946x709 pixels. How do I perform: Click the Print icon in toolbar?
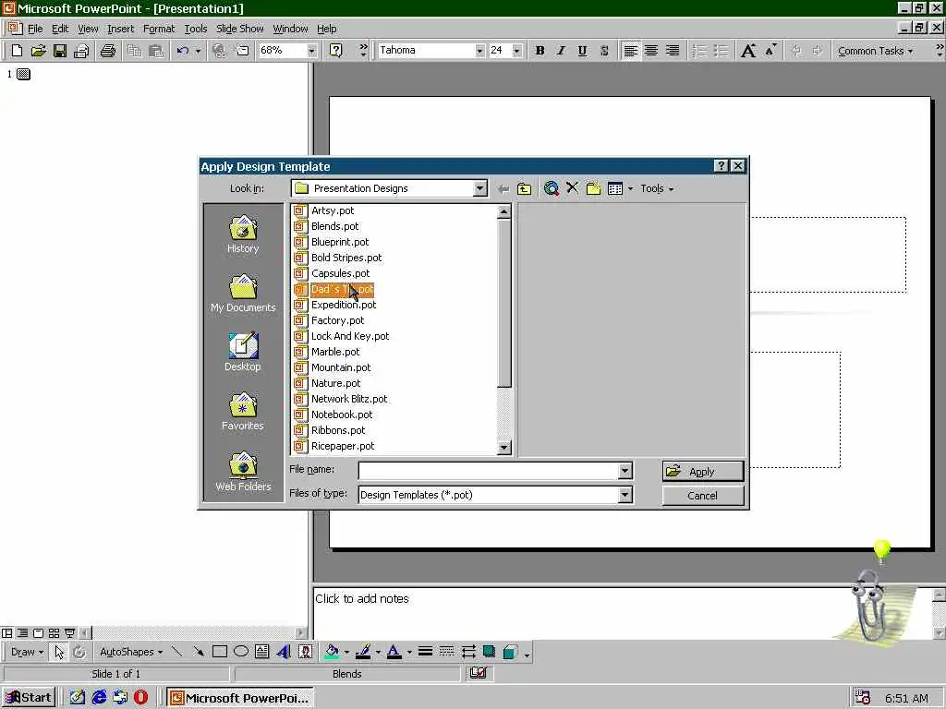pos(108,51)
